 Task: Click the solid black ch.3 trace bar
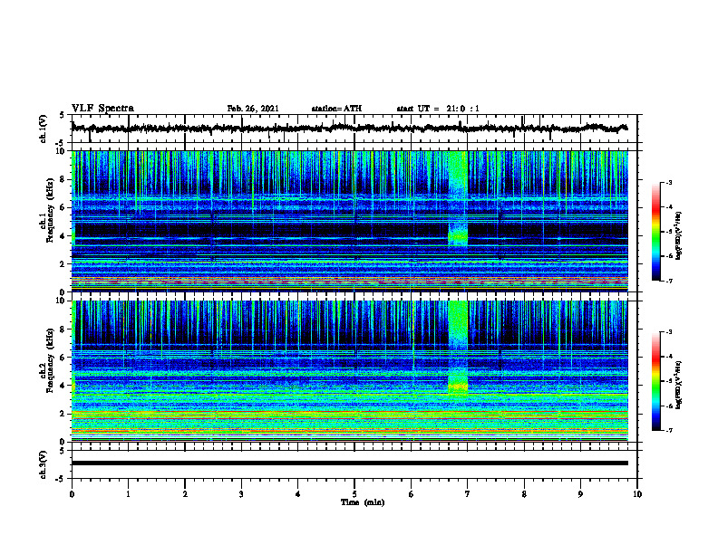coord(350,463)
